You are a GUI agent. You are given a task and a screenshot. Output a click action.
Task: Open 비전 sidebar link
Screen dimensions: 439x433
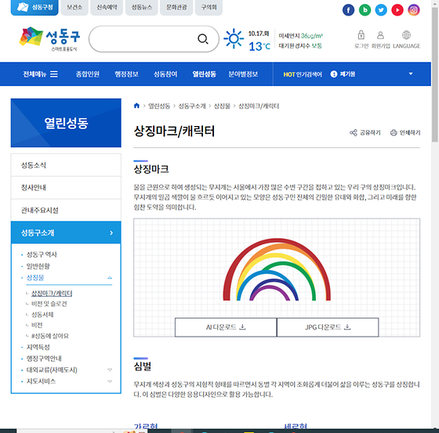pos(37,325)
